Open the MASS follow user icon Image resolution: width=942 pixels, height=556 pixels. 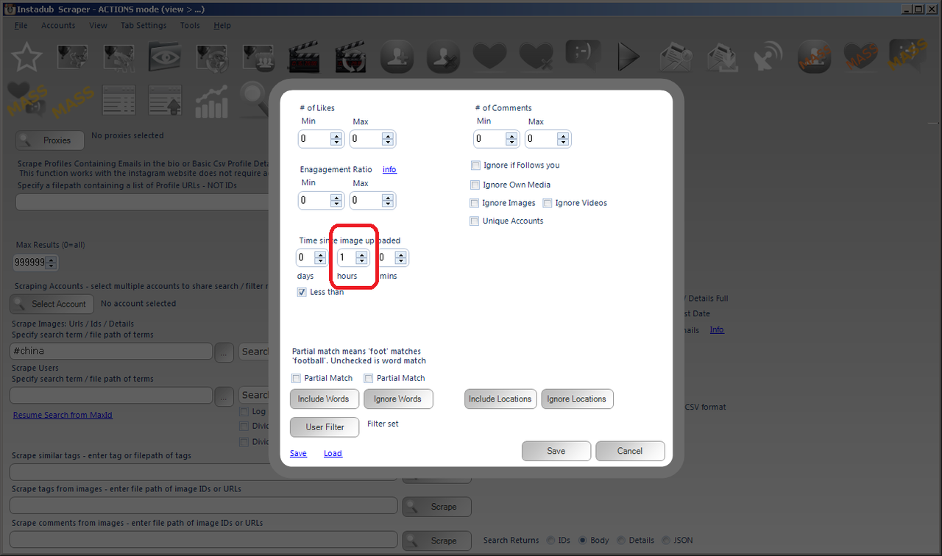[x=815, y=56]
